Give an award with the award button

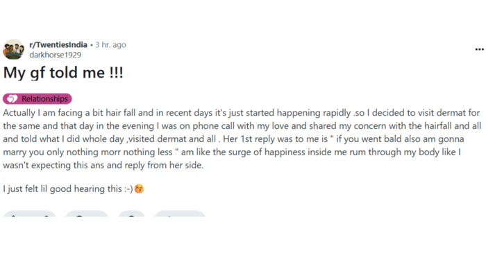coord(132,214)
